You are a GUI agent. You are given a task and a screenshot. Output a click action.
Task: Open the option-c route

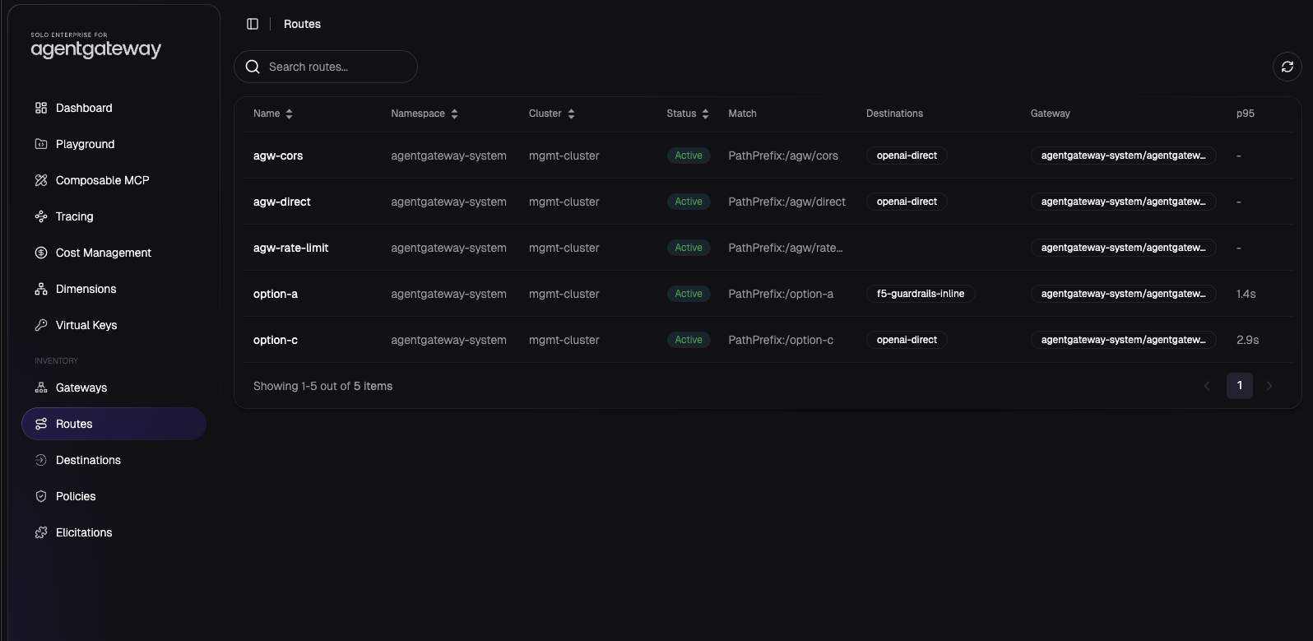[x=276, y=340]
